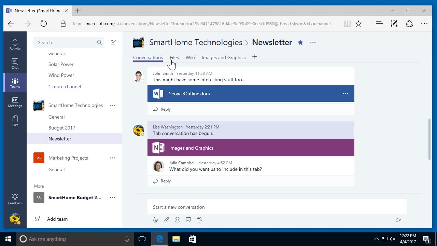Attach a file with paperclip icon
Image resolution: width=437 pixels, height=246 pixels.
click(x=167, y=220)
